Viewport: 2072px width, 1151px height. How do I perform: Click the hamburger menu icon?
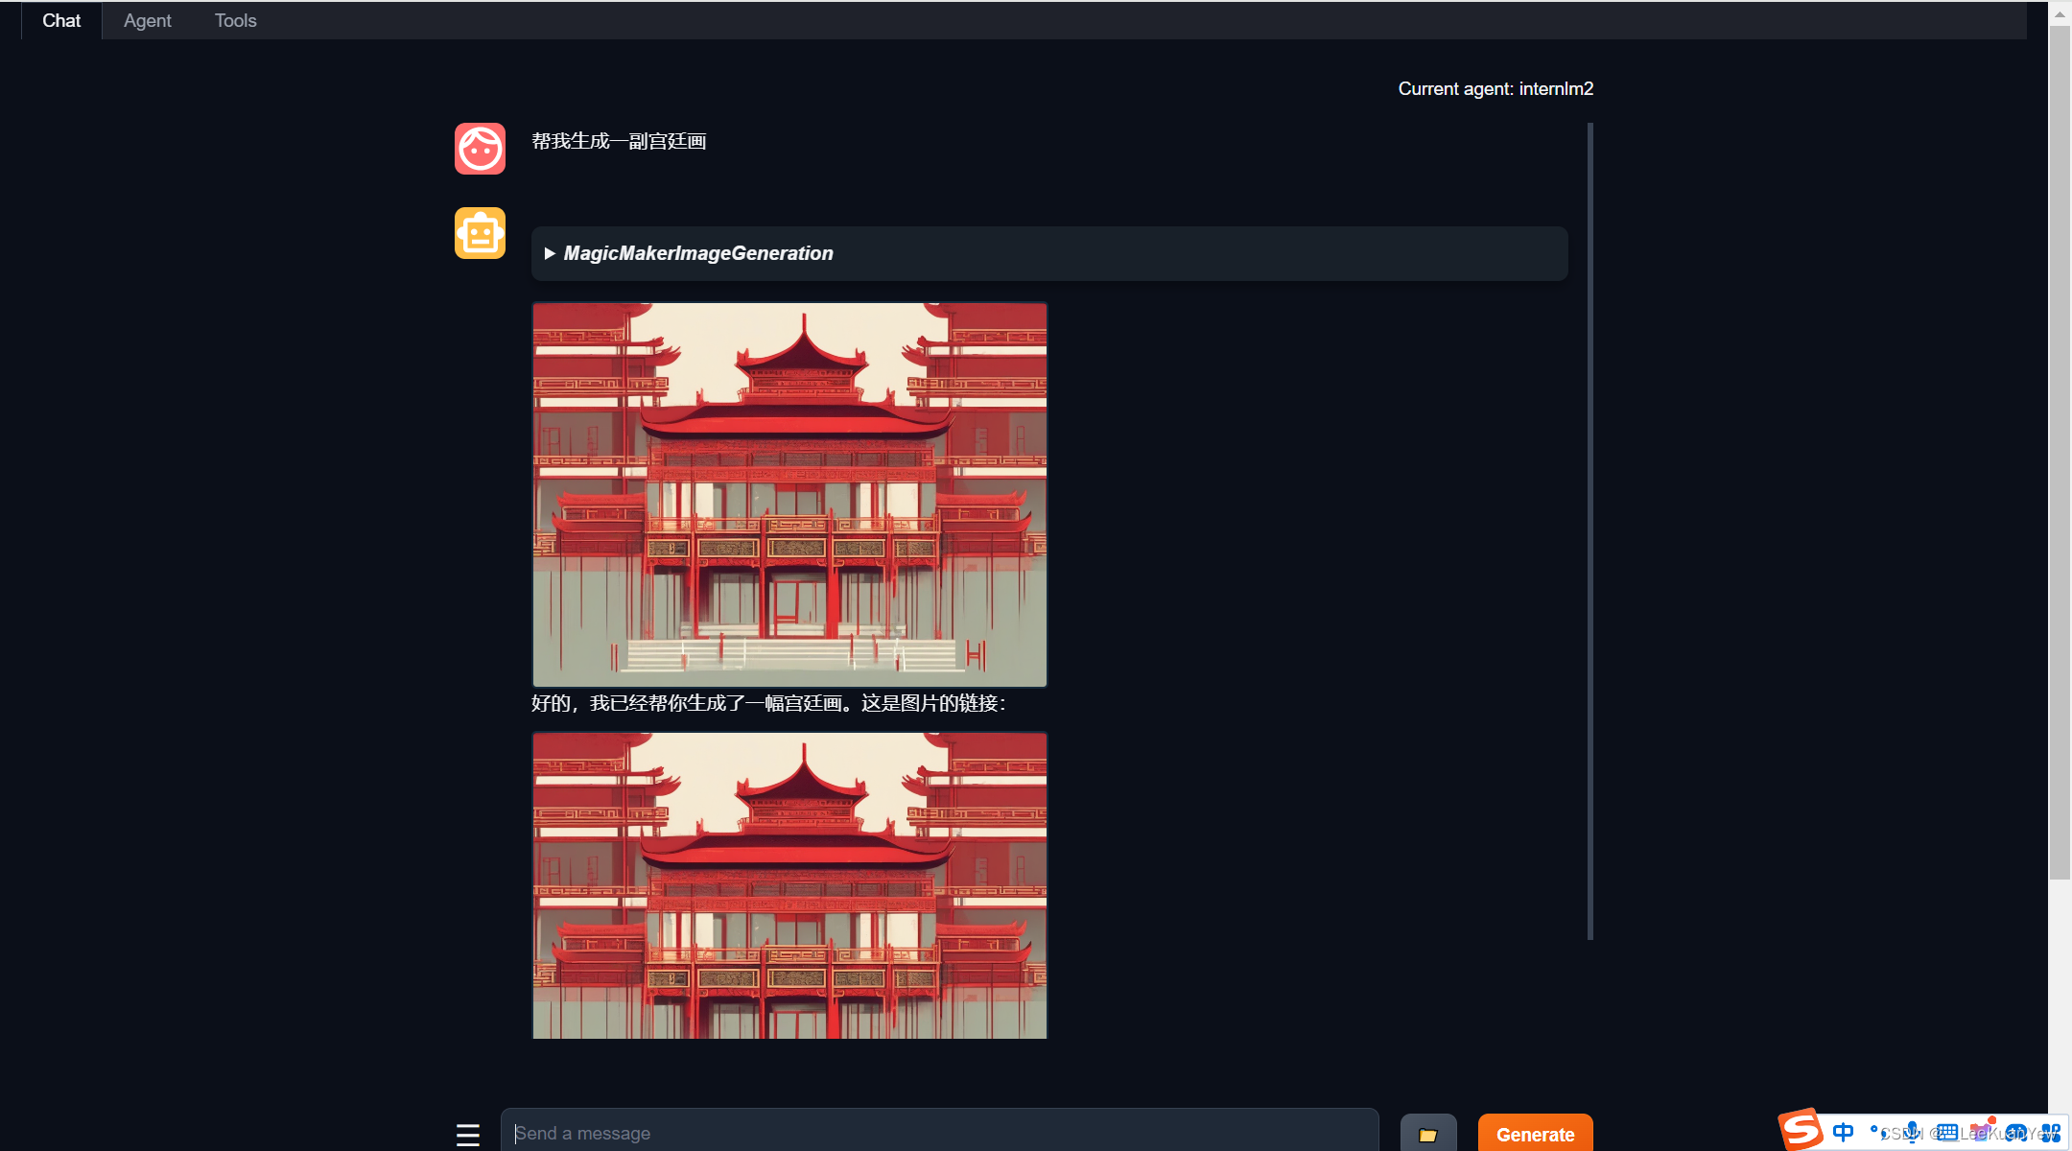click(x=468, y=1131)
